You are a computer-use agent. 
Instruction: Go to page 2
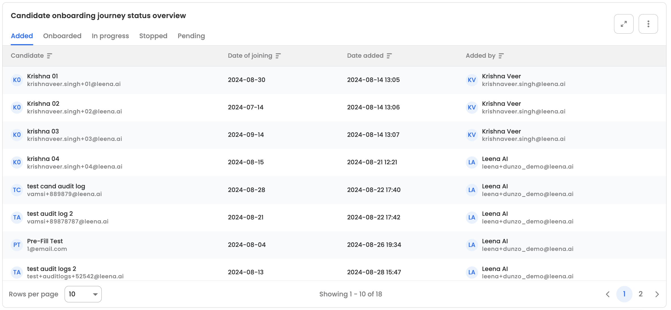(x=640, y=294)
